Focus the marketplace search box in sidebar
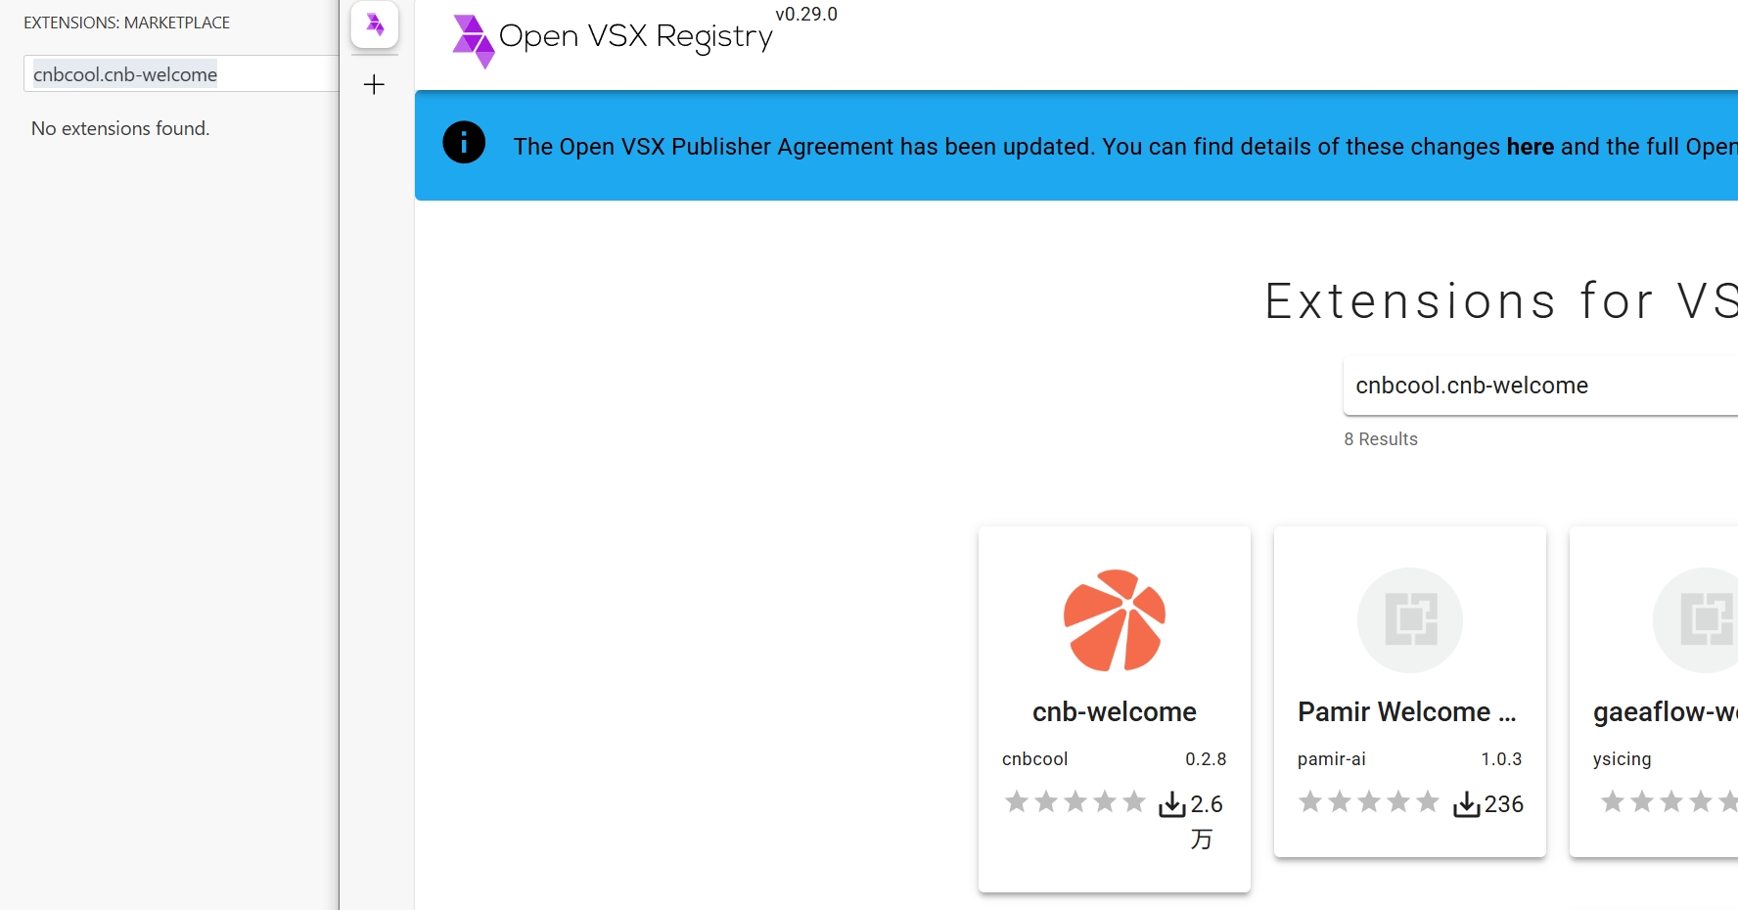This screenshot has width=1738, height=910. (x=181, y=73)
